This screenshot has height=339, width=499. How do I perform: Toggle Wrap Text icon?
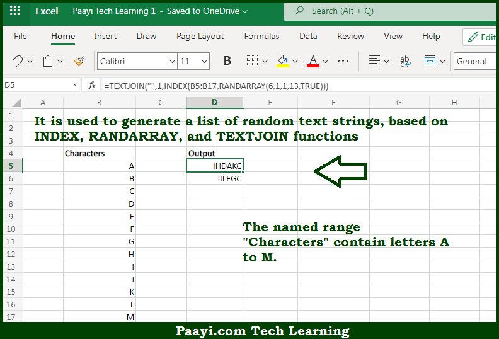[405, 60]
